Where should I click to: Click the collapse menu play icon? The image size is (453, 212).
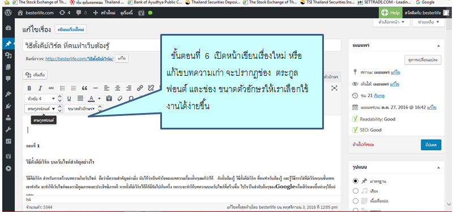point(8,168)
